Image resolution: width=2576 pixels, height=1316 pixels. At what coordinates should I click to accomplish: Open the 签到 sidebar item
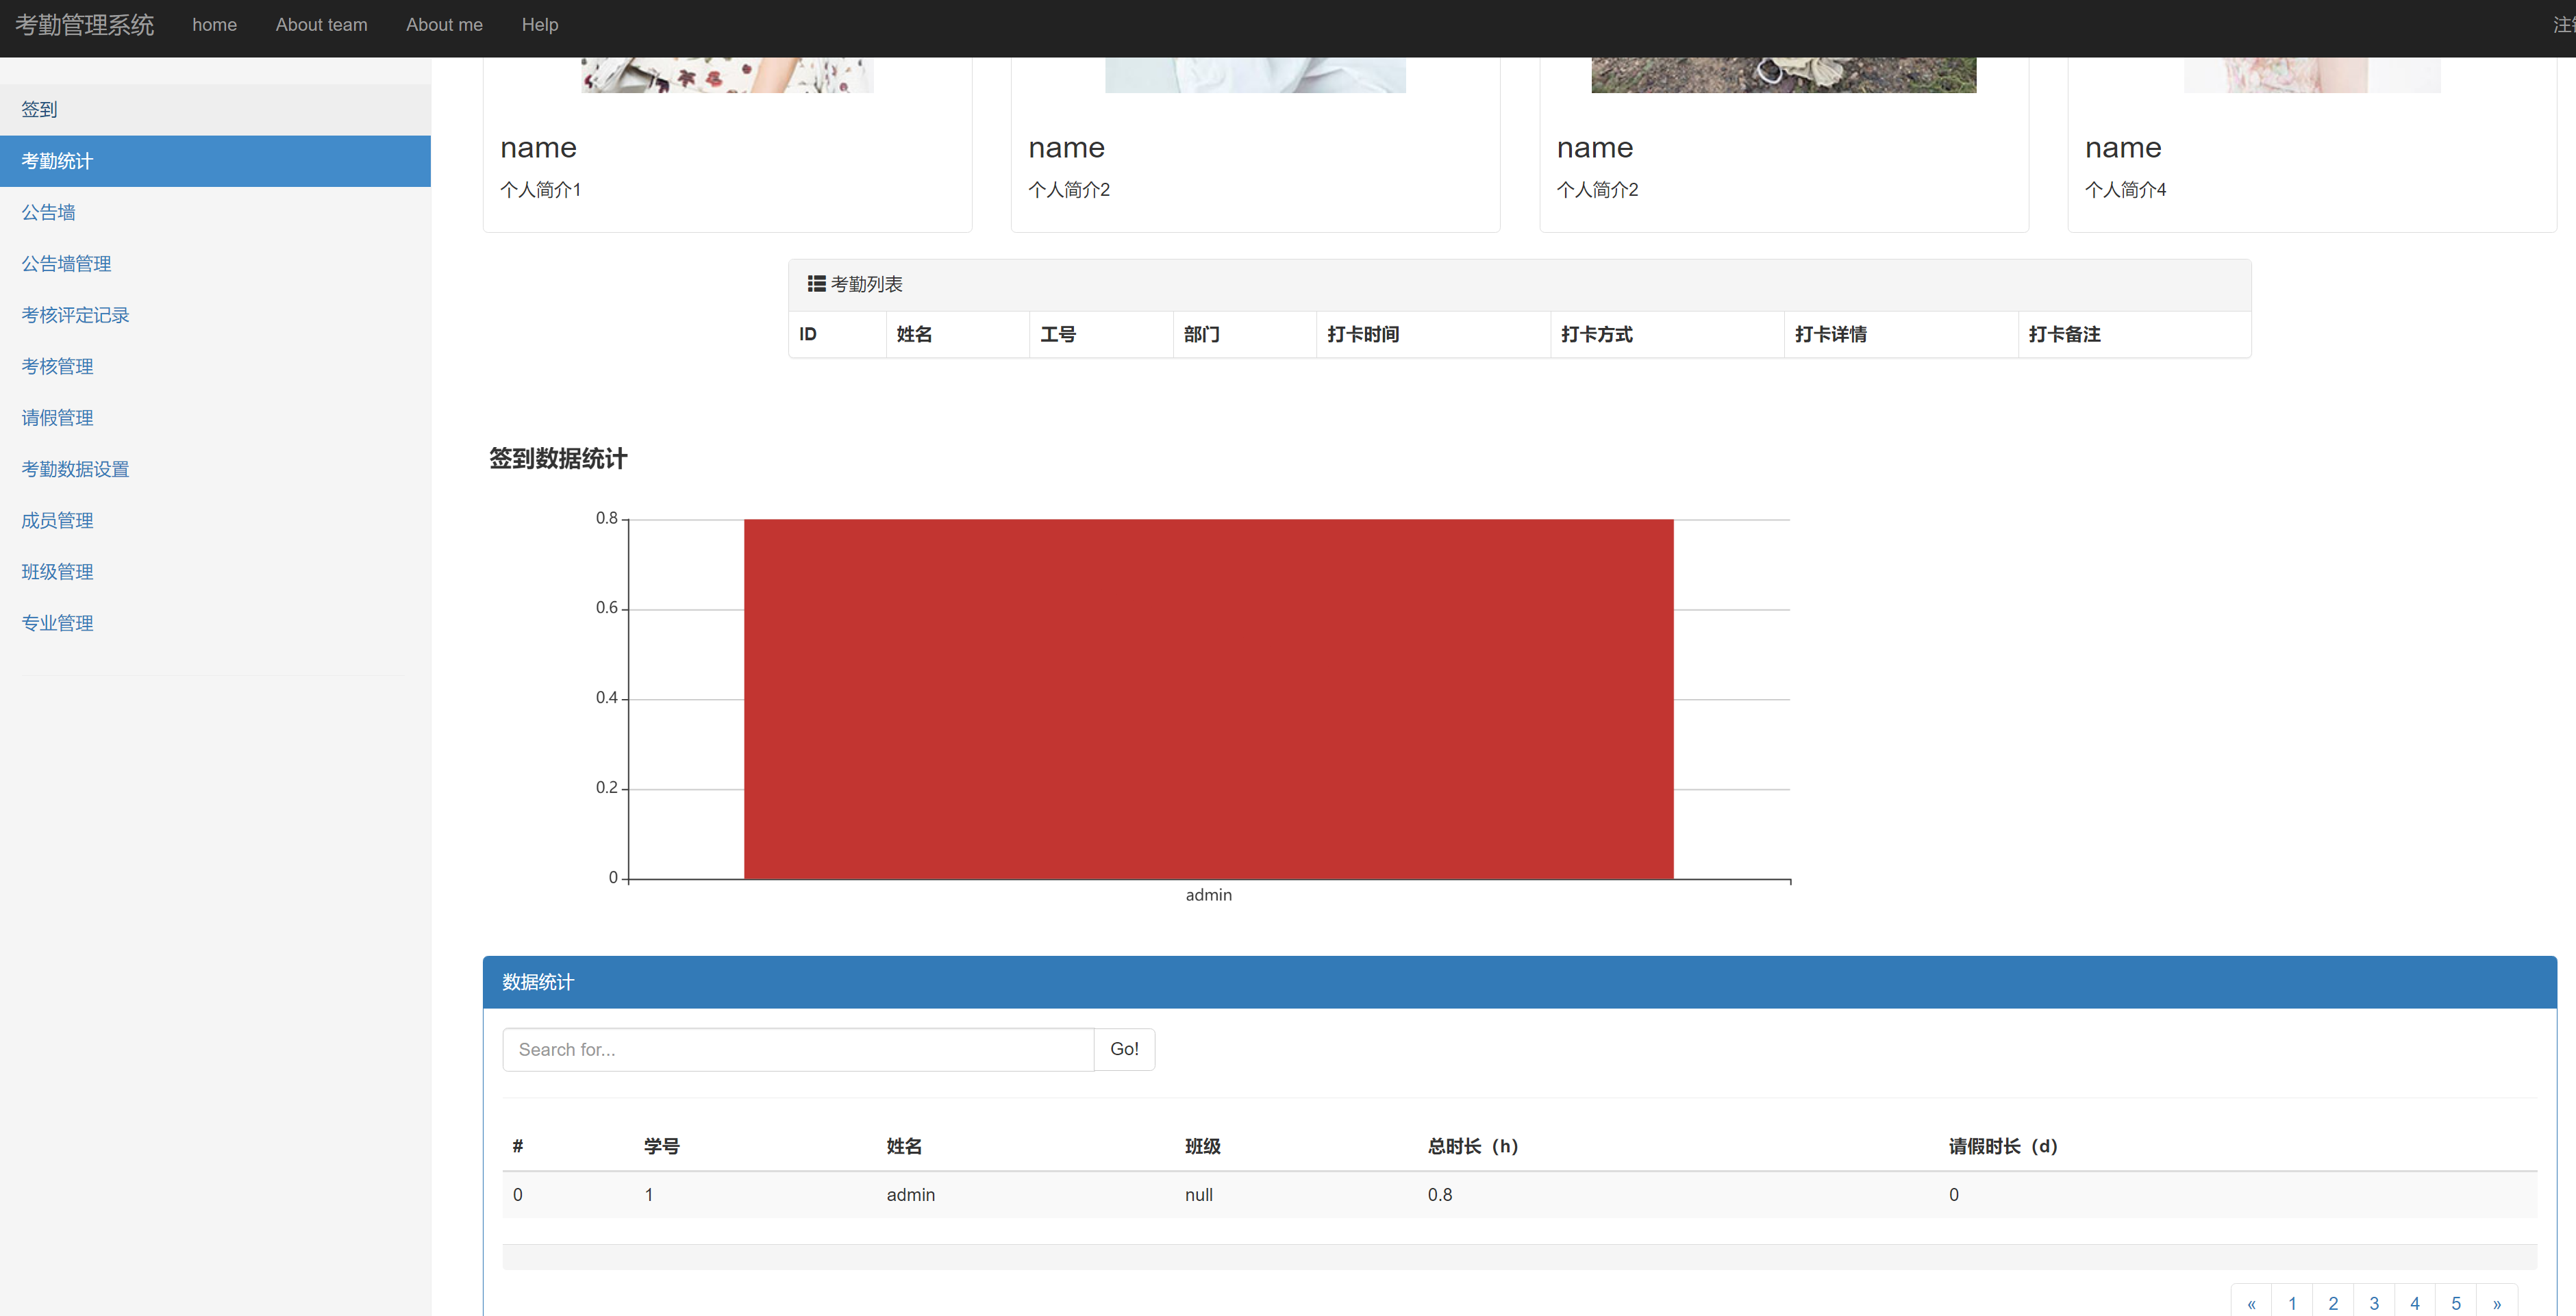[40, 109]
